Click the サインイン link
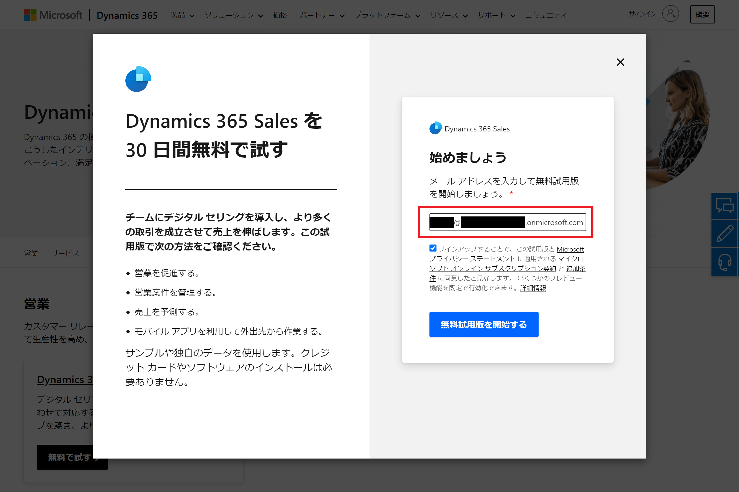The image size is (739, 492). [x=642, y=14]
